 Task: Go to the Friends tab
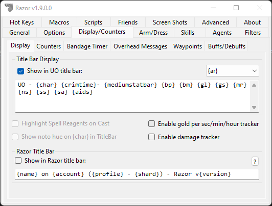(x=128, y=22)
